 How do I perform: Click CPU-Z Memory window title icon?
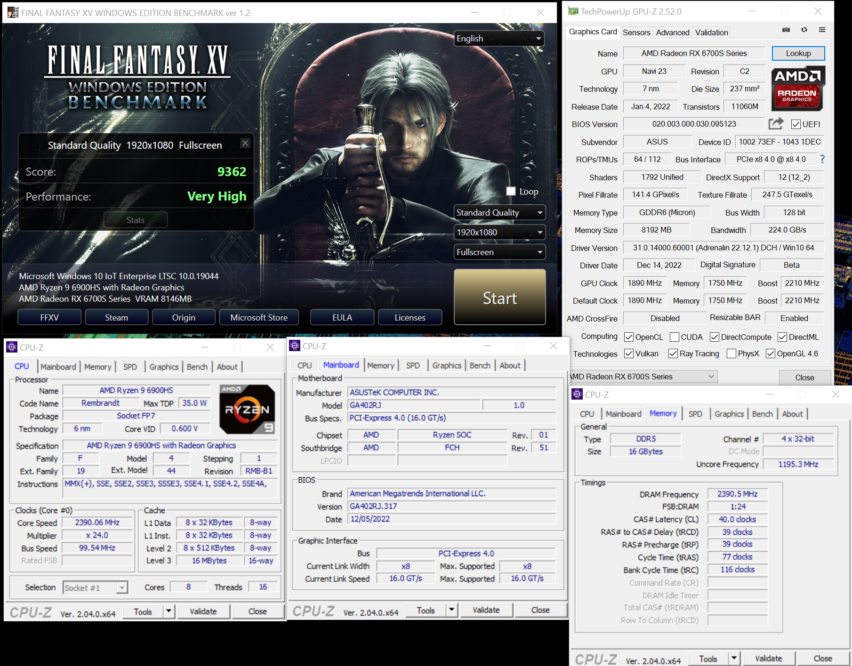pyautogui.click(x=577, y=394)
